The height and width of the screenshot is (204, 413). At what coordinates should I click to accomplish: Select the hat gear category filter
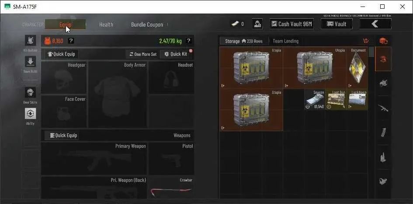click(x=383, y=59)
